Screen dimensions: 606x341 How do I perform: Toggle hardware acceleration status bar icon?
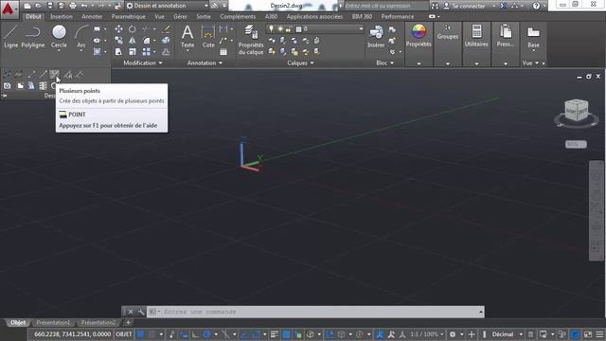[576, 334]
